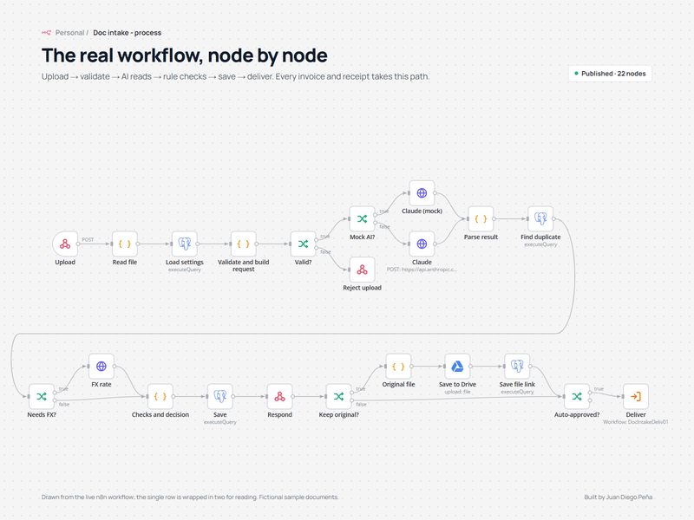Open the FX rate HTTP node
The width and height of the screenshot is (694, 520).
[101, 367]
